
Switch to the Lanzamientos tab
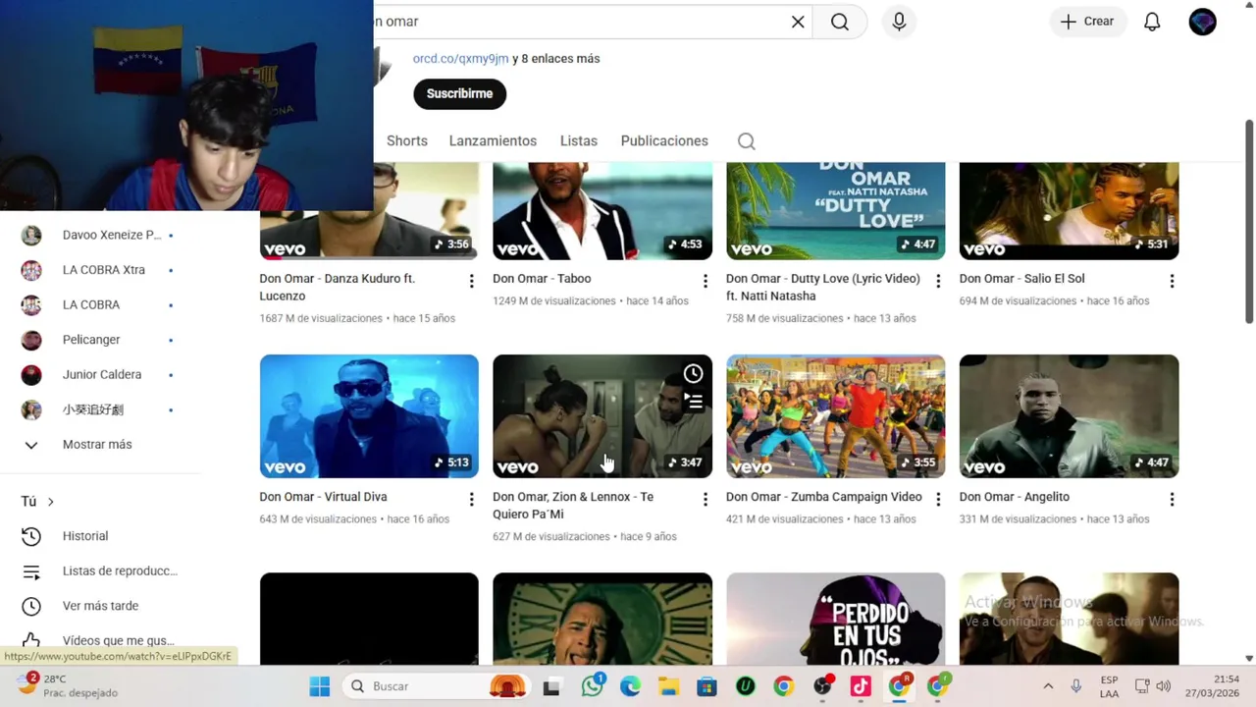[493, 141]
